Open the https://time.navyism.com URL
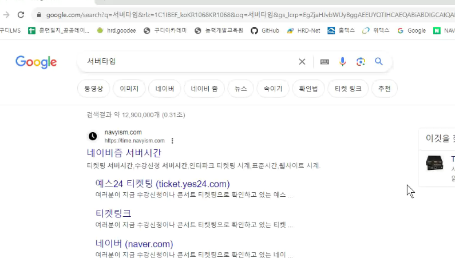 tap(134, 141)
